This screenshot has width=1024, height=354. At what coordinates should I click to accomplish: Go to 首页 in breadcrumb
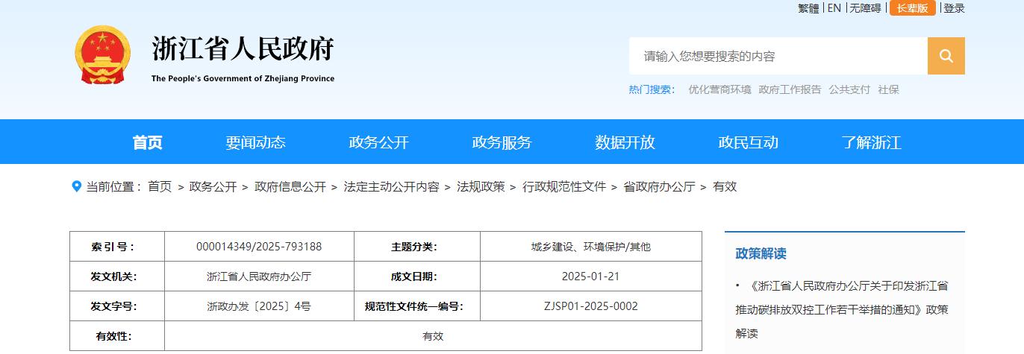160,186
